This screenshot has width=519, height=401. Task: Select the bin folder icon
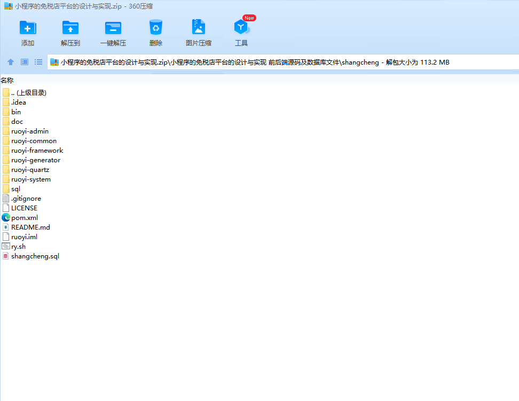click(6, 112)
